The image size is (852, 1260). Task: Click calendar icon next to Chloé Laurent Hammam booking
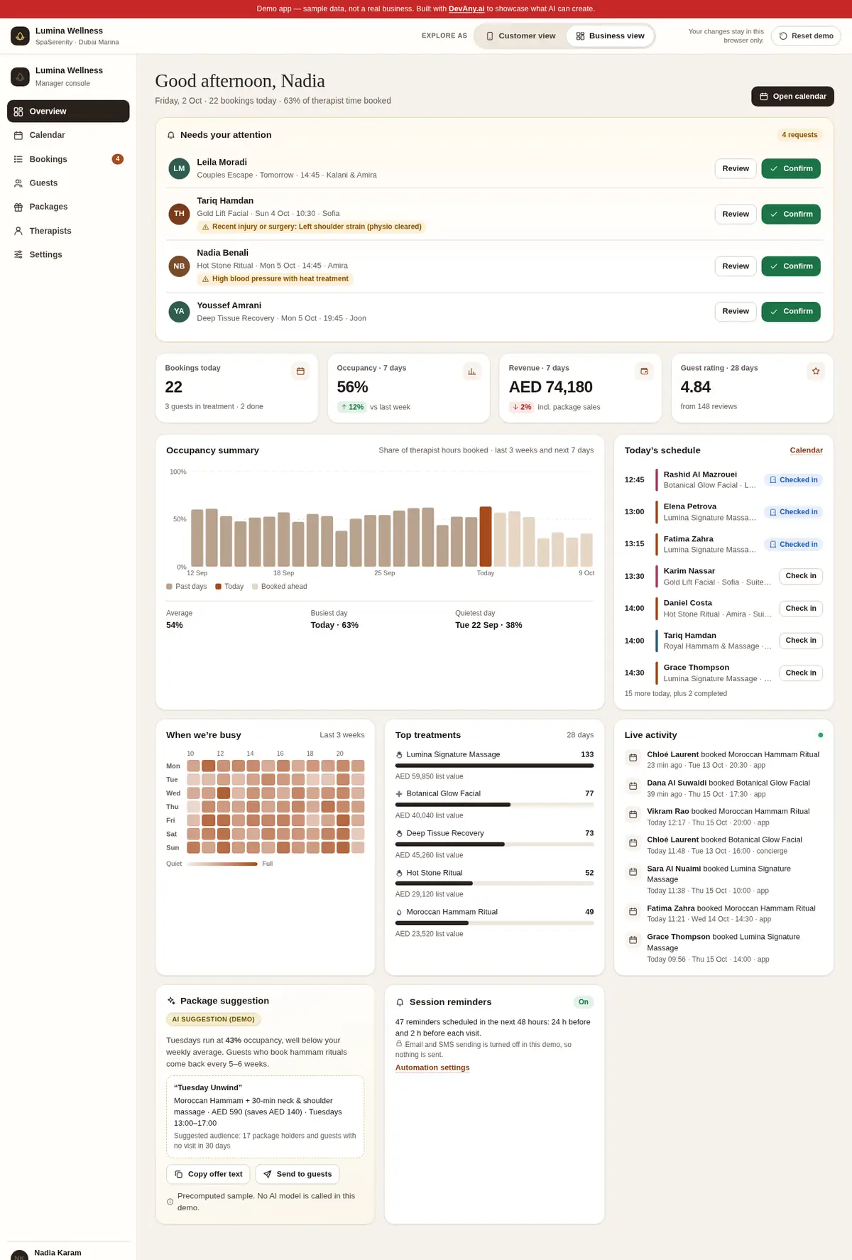point(633,758)
